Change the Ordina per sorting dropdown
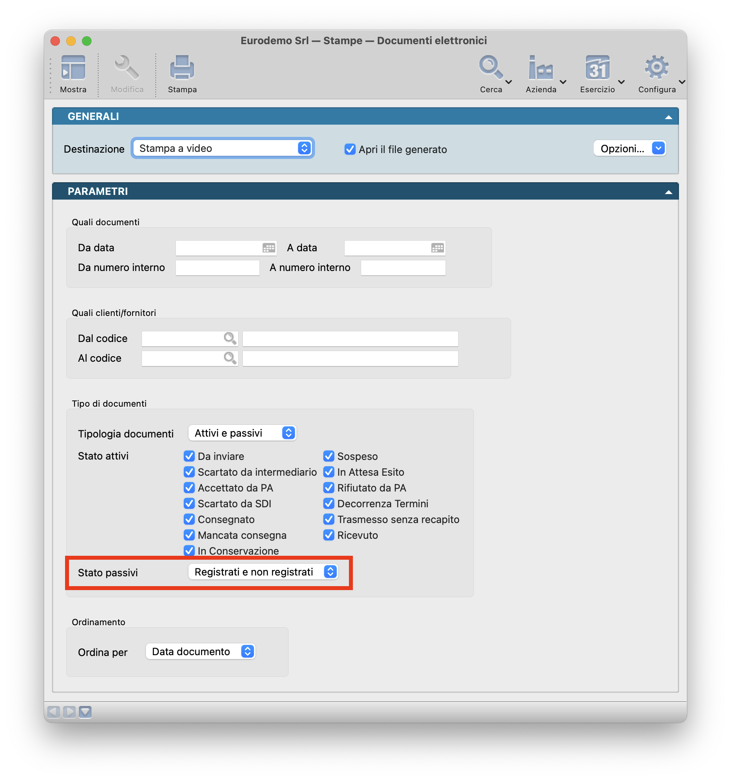Image resolution: width=731 pixels, height=781 pixels. 201,652
